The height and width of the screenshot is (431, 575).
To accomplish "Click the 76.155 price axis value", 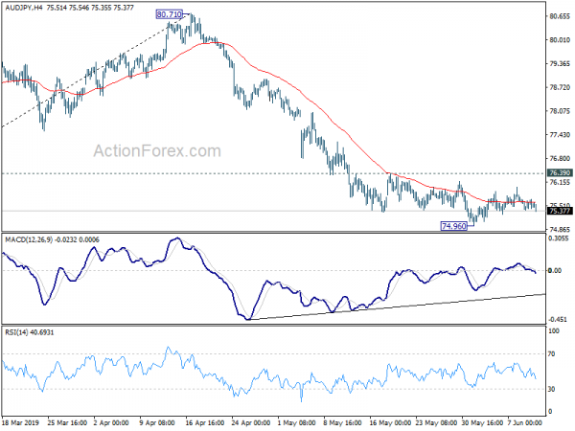I will click(560, 182).
